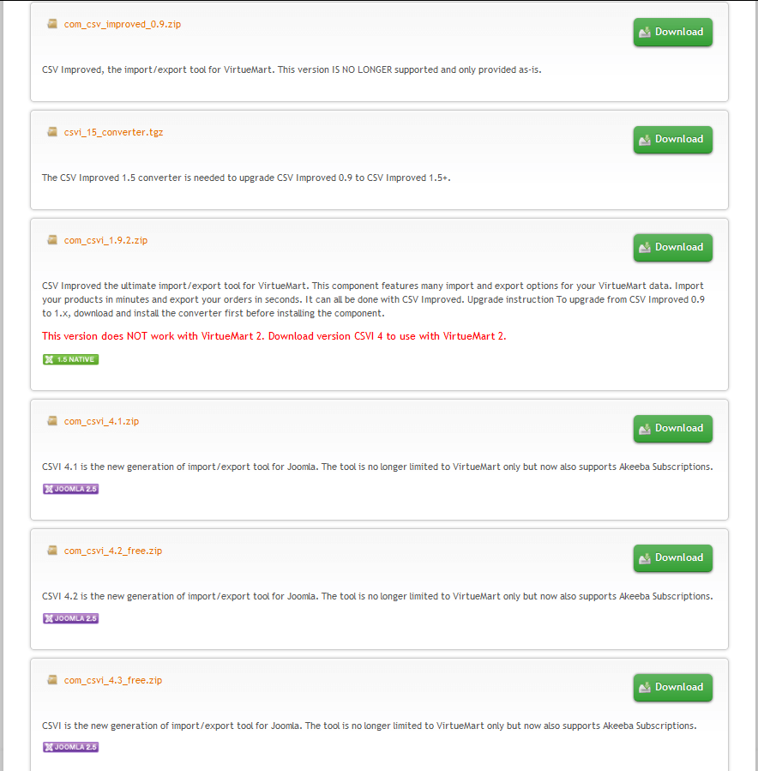The width and height of the screenshot is (758, 771).
Task: Download com_csvi_4.3_free.zip package
Action: click(x=672, y=687)
